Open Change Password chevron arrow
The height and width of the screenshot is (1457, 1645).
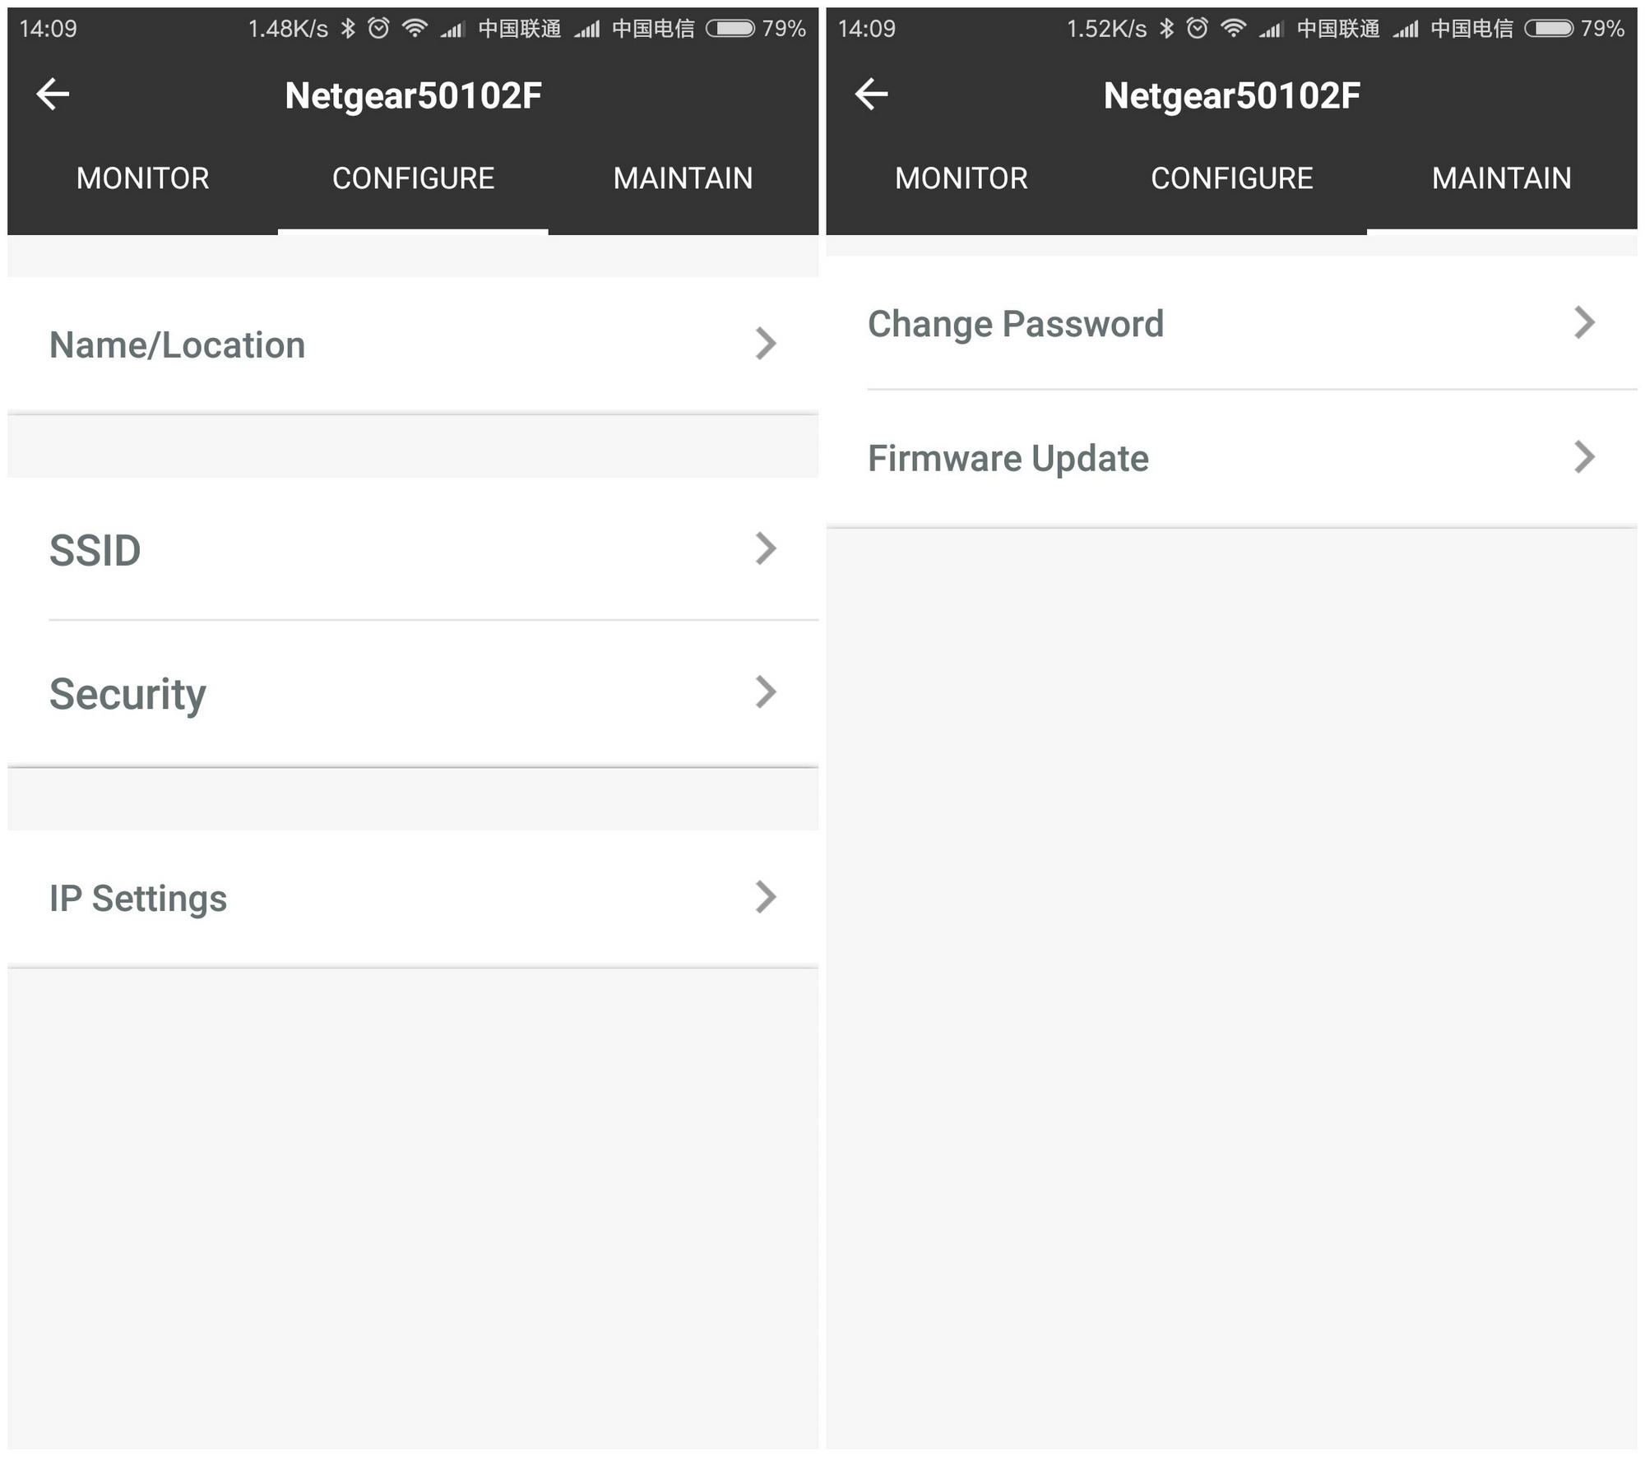click(1583, 322)
